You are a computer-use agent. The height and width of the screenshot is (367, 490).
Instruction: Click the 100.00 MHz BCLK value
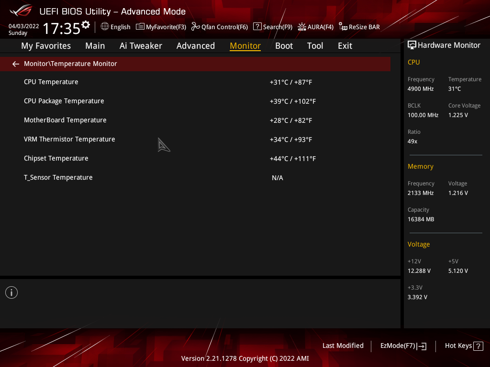point(423,115)
